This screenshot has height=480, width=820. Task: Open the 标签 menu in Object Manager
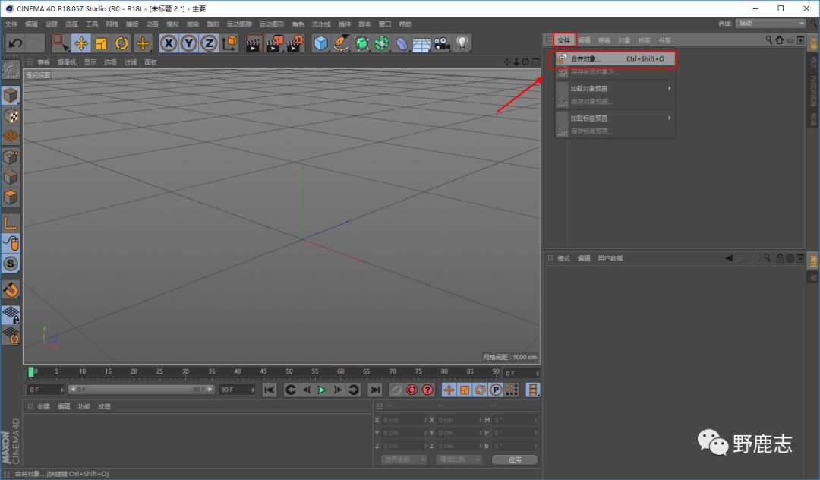[x=645, y=40]
